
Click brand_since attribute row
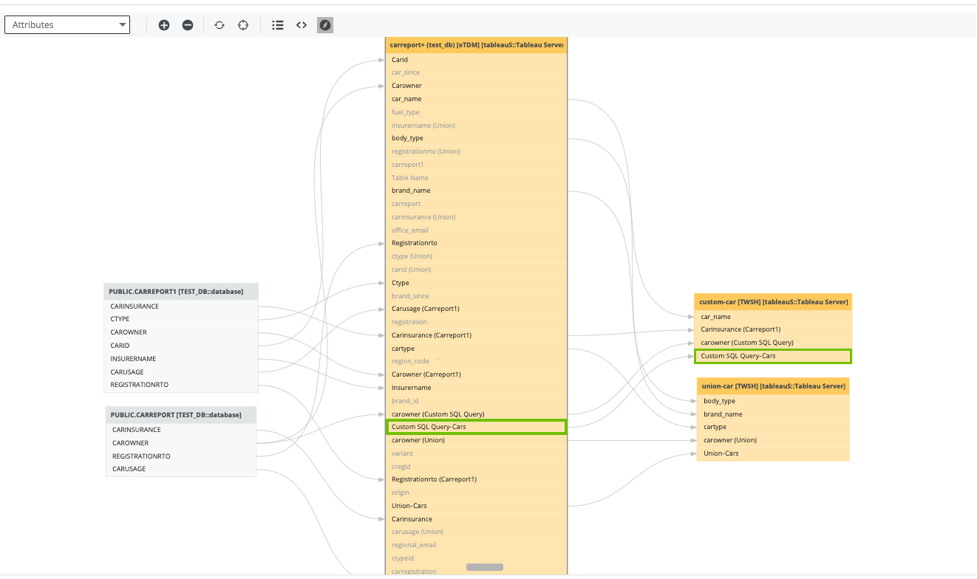[x=477, y=296]
